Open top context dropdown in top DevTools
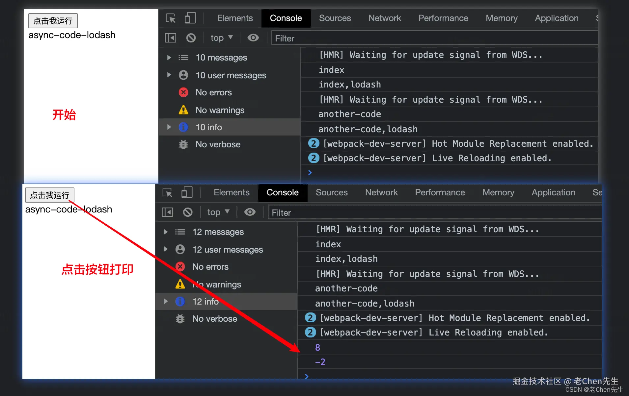The width and height of the screenshot is (629, 396). coord(222,38)
